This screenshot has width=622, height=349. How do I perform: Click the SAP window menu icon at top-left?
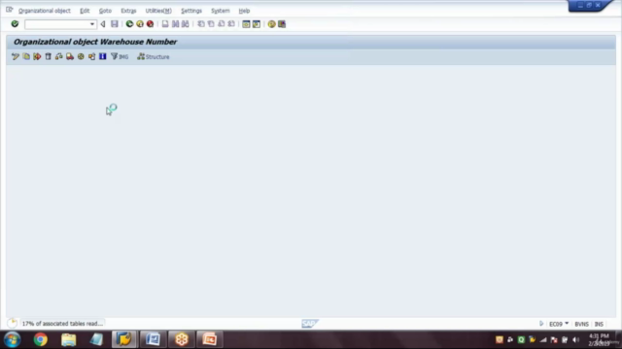pos(9,10)
